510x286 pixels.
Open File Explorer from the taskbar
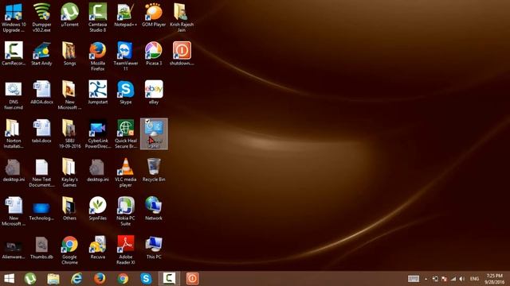point(53,279)
